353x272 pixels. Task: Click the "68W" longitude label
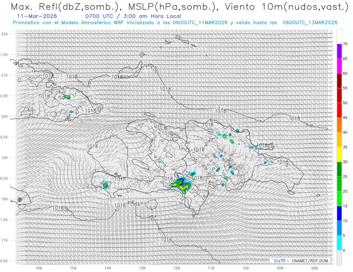(x=314, y=268)
